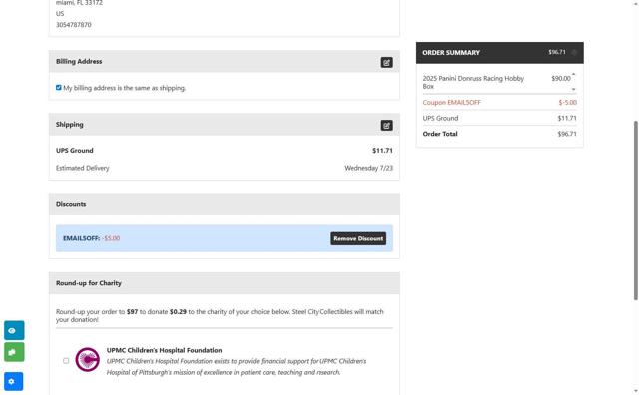The image size is (639, 395).
Task: Toggle the icon in the Order Summary header
Action: tap(574, 52)
